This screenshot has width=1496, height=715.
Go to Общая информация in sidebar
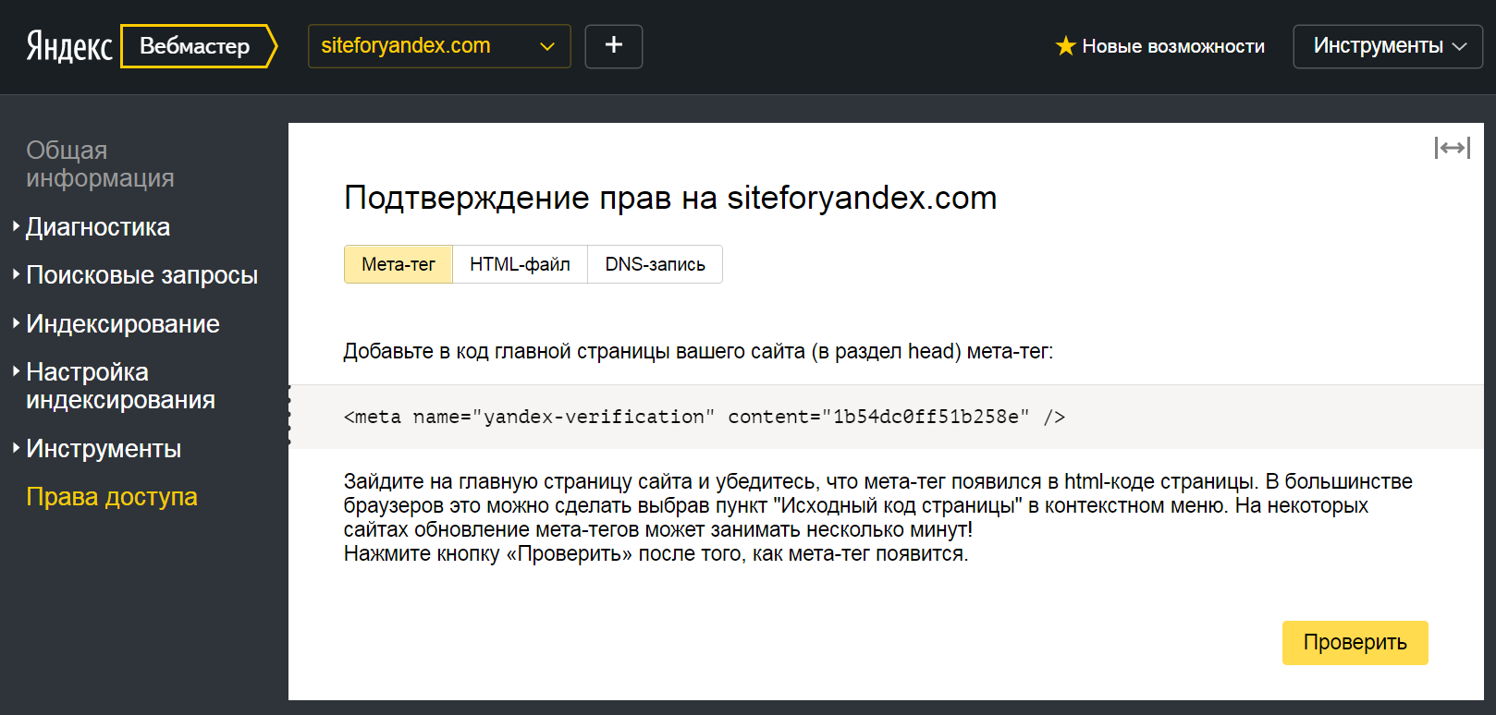100,164
